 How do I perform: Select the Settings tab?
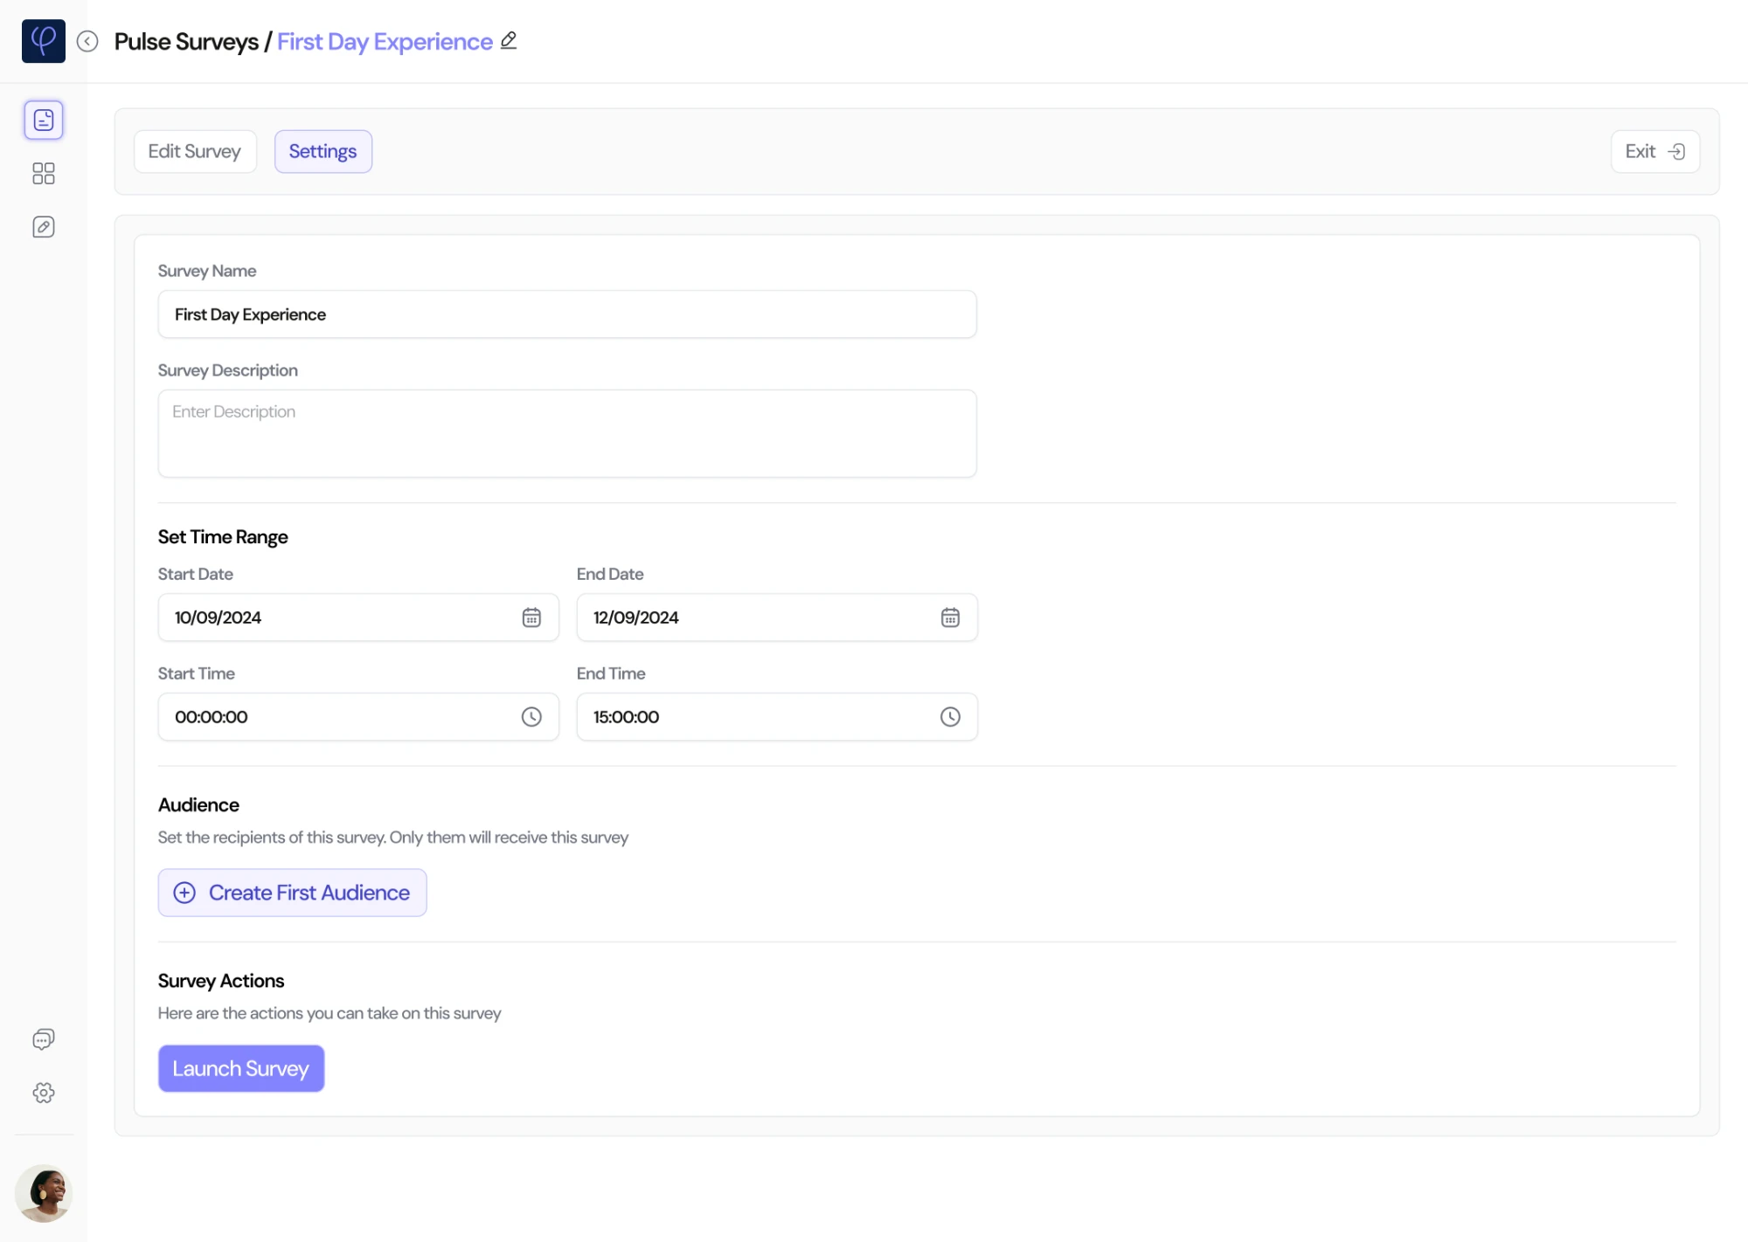click(323, 151)
